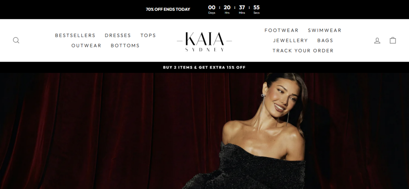Click the hero image of the model
This screenshot has height=189, width=409.
coord(204,131)
